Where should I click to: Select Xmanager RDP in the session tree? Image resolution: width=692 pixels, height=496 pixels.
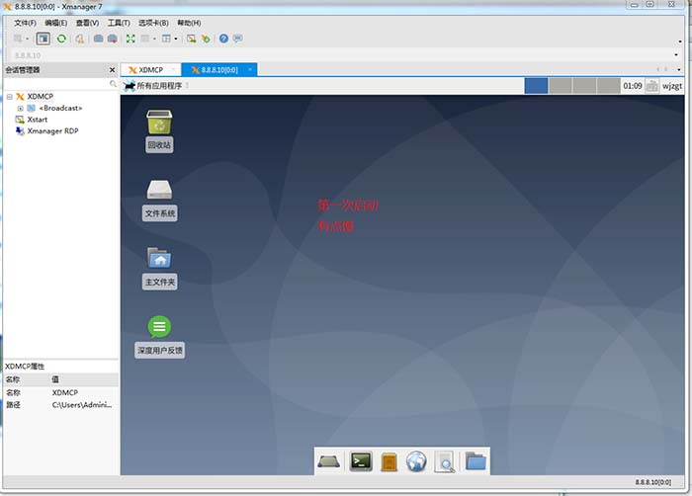52,131
